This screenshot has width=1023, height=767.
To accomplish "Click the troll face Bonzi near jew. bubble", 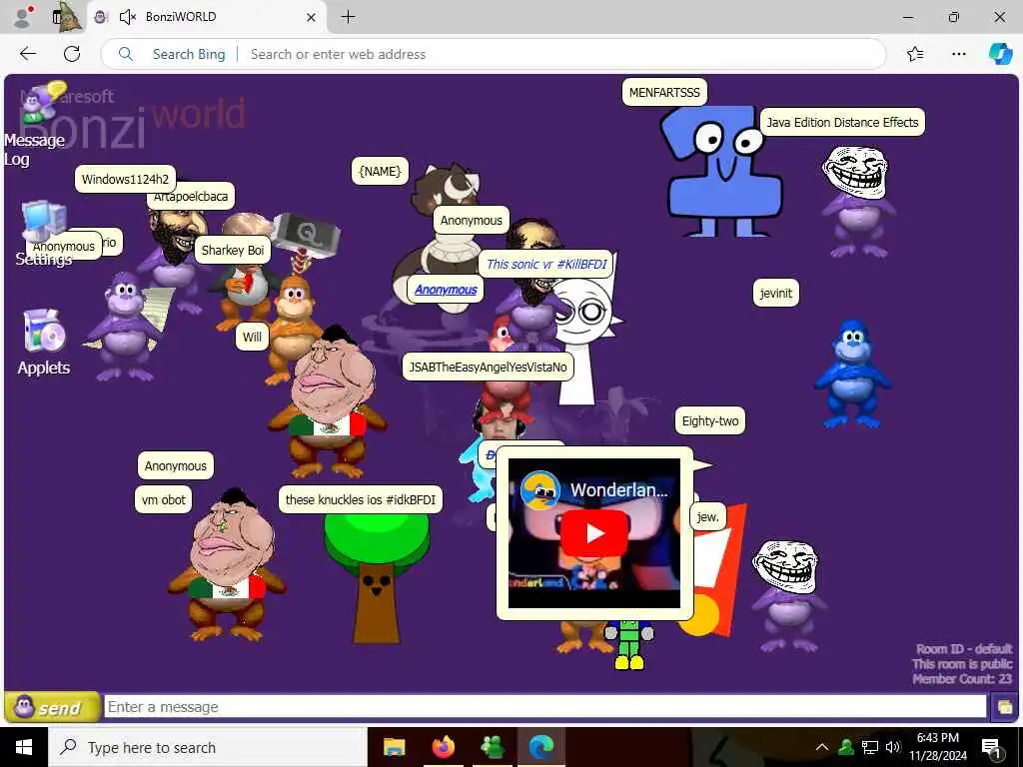I will pyautogui.click(x=787, y=595).
